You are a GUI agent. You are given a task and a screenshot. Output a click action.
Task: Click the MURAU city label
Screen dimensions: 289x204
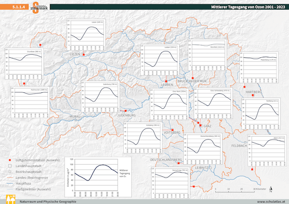(x=75, y=116)
